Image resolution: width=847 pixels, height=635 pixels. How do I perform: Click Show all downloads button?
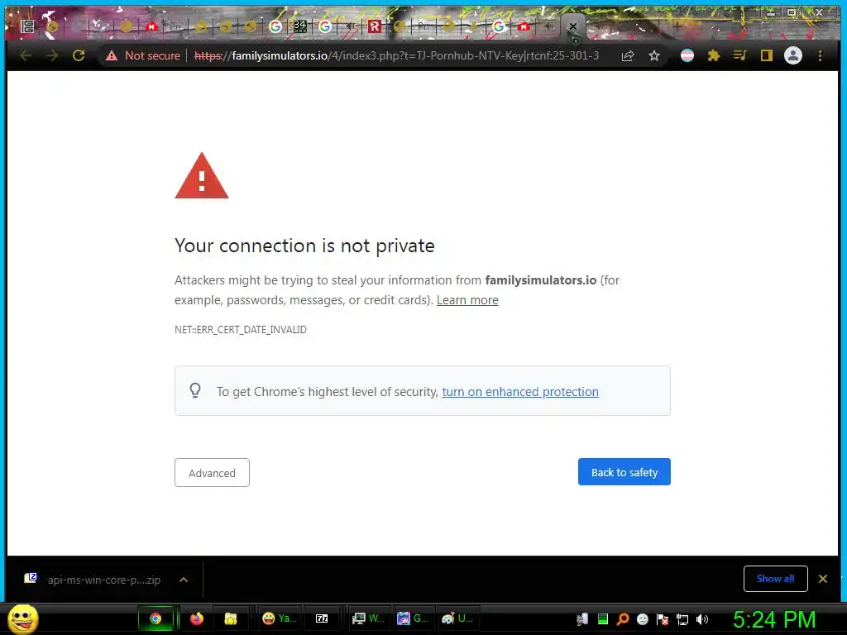coord(775,579)
